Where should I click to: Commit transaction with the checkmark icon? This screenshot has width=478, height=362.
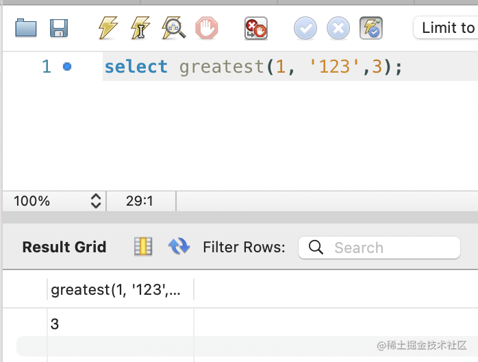(x=305, y=28)
